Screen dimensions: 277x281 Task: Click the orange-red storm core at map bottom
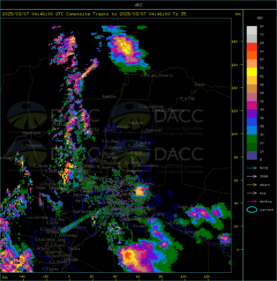click(x=128, y=255)
